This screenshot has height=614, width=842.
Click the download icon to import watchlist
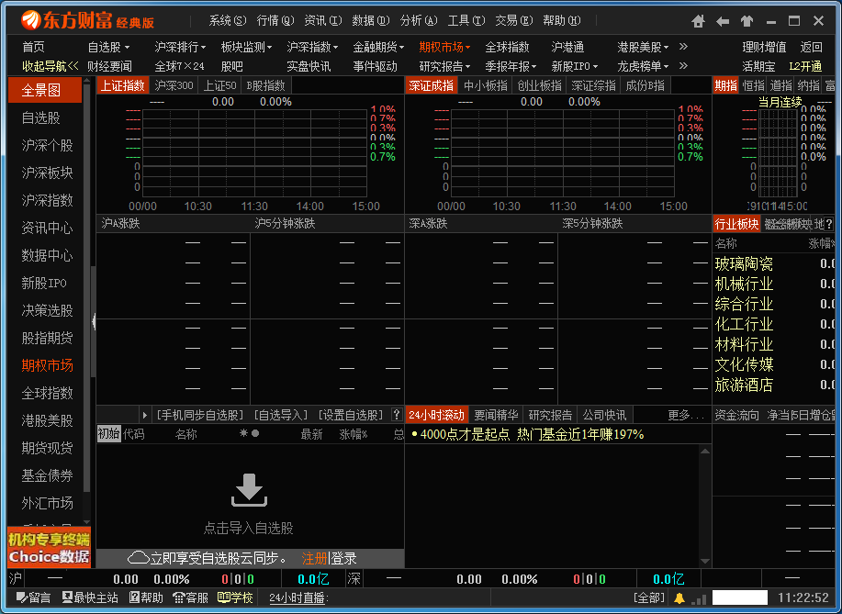click(x=249, y=491)
